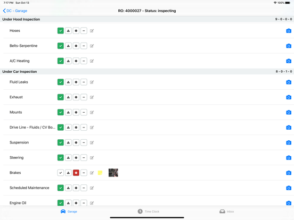Edit note for Hoses
The image size is (294, 220).
[92, 31]
